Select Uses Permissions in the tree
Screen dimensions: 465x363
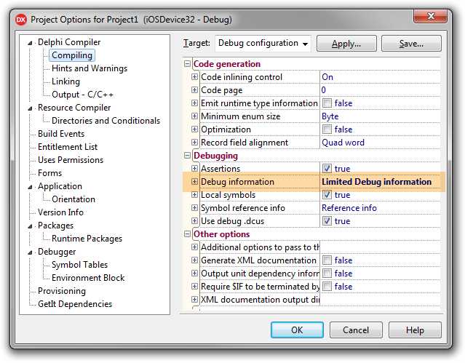tap(71, 159)
